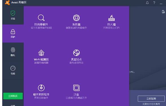
Task: Open the 沙盒 sandbox square icon
Action: tap(76, 88)
